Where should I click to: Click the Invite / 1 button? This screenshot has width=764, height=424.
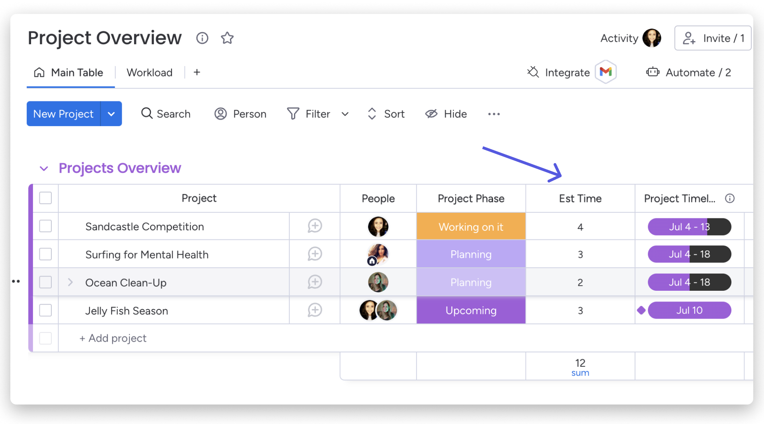(713, 38)
